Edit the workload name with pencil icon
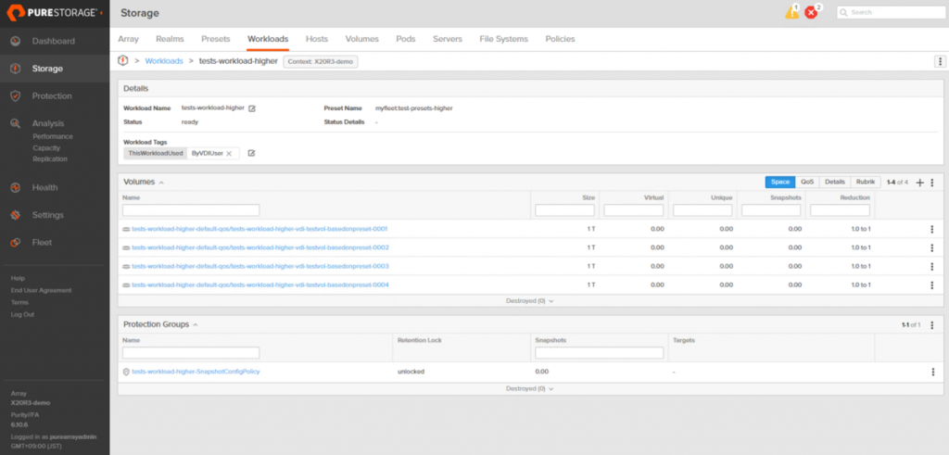The width and height of the screenshot is (949, 455). tap(252, 108)
